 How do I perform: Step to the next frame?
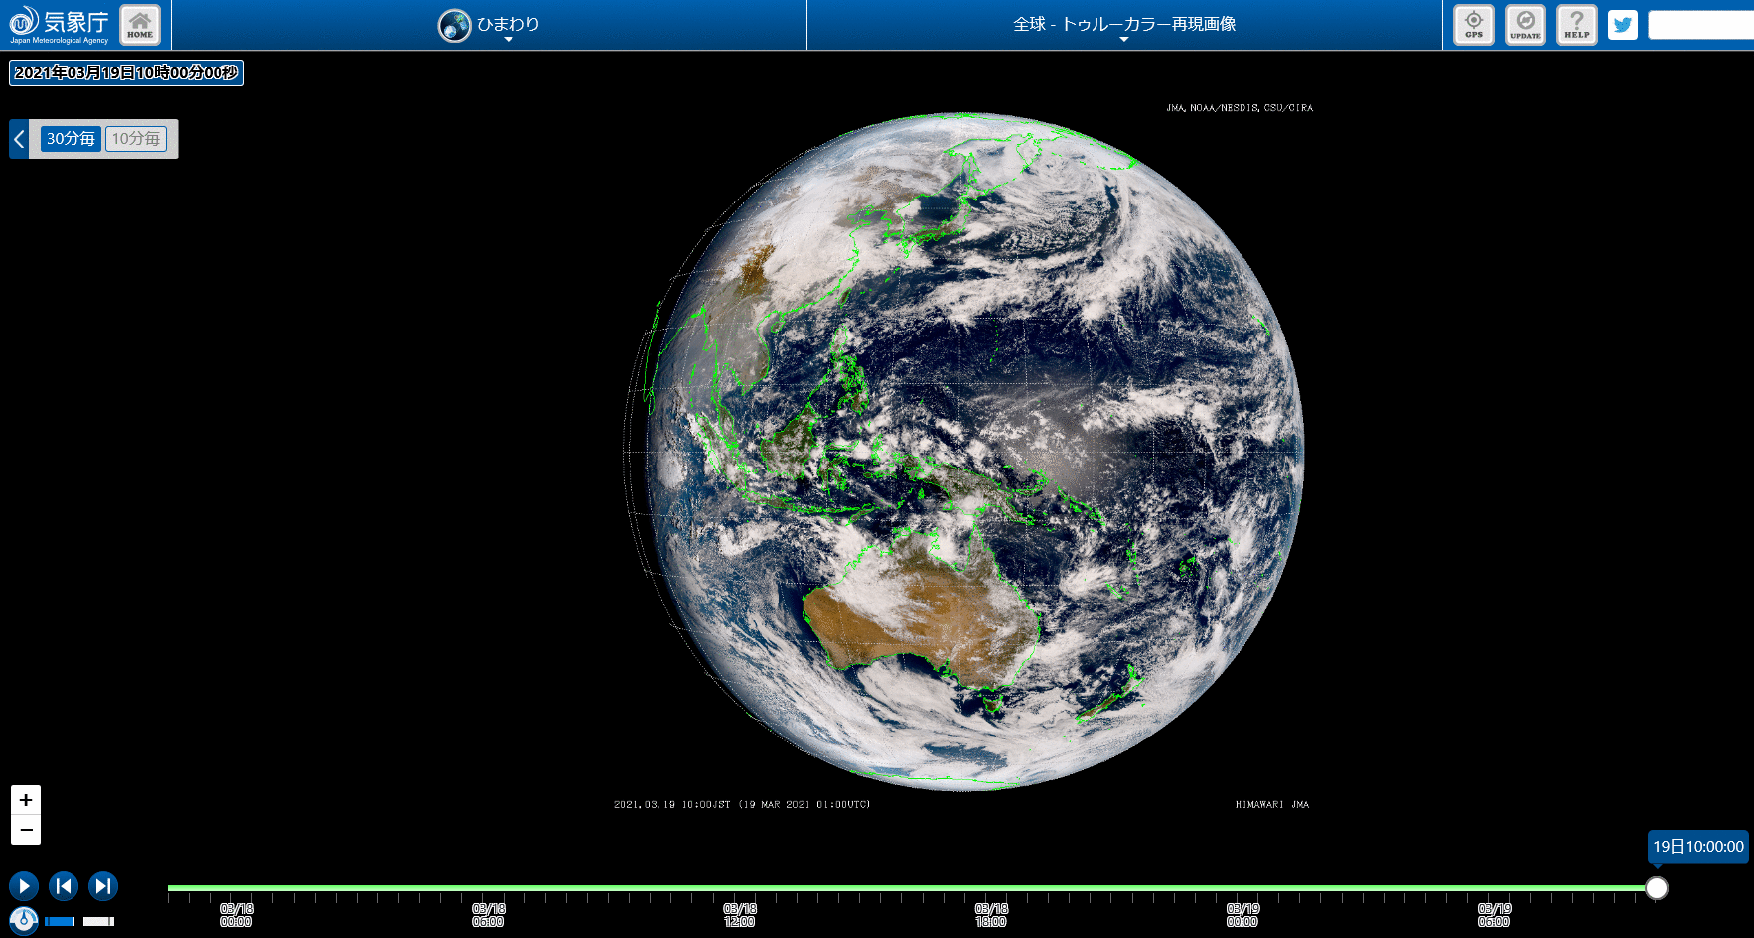(103, 885)
